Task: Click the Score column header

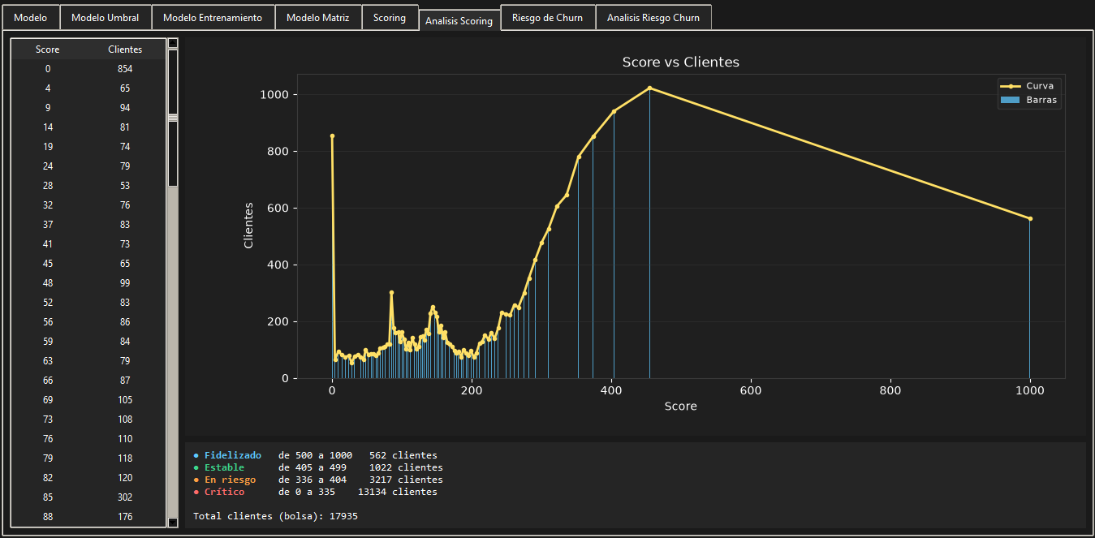Action: coord(48,49)
